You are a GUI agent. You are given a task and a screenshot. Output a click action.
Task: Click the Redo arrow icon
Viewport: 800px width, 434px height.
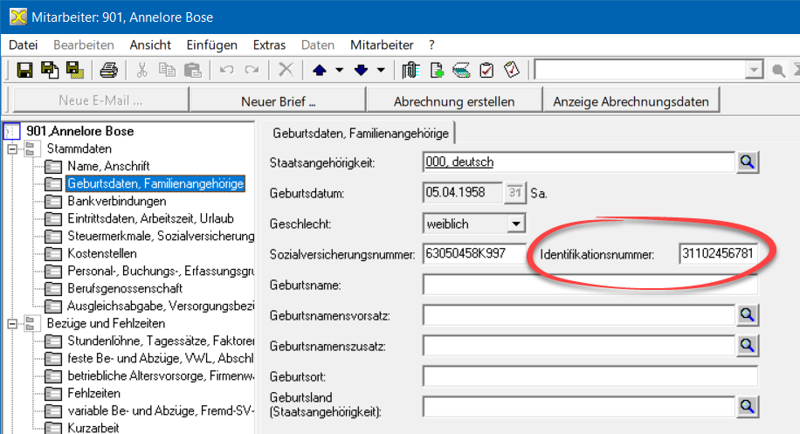pos(252,70)
